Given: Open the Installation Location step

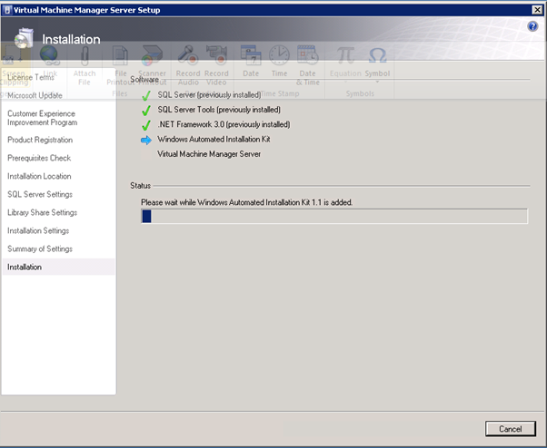Looking at the screenshot, I should pos(39,176).
